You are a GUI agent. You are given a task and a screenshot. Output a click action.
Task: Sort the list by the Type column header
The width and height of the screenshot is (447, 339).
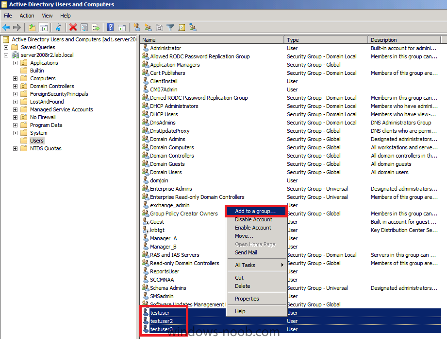[x=326, y=40]
